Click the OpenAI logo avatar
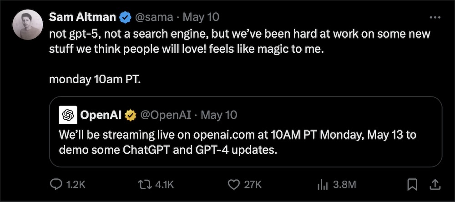 coord(68,115)
